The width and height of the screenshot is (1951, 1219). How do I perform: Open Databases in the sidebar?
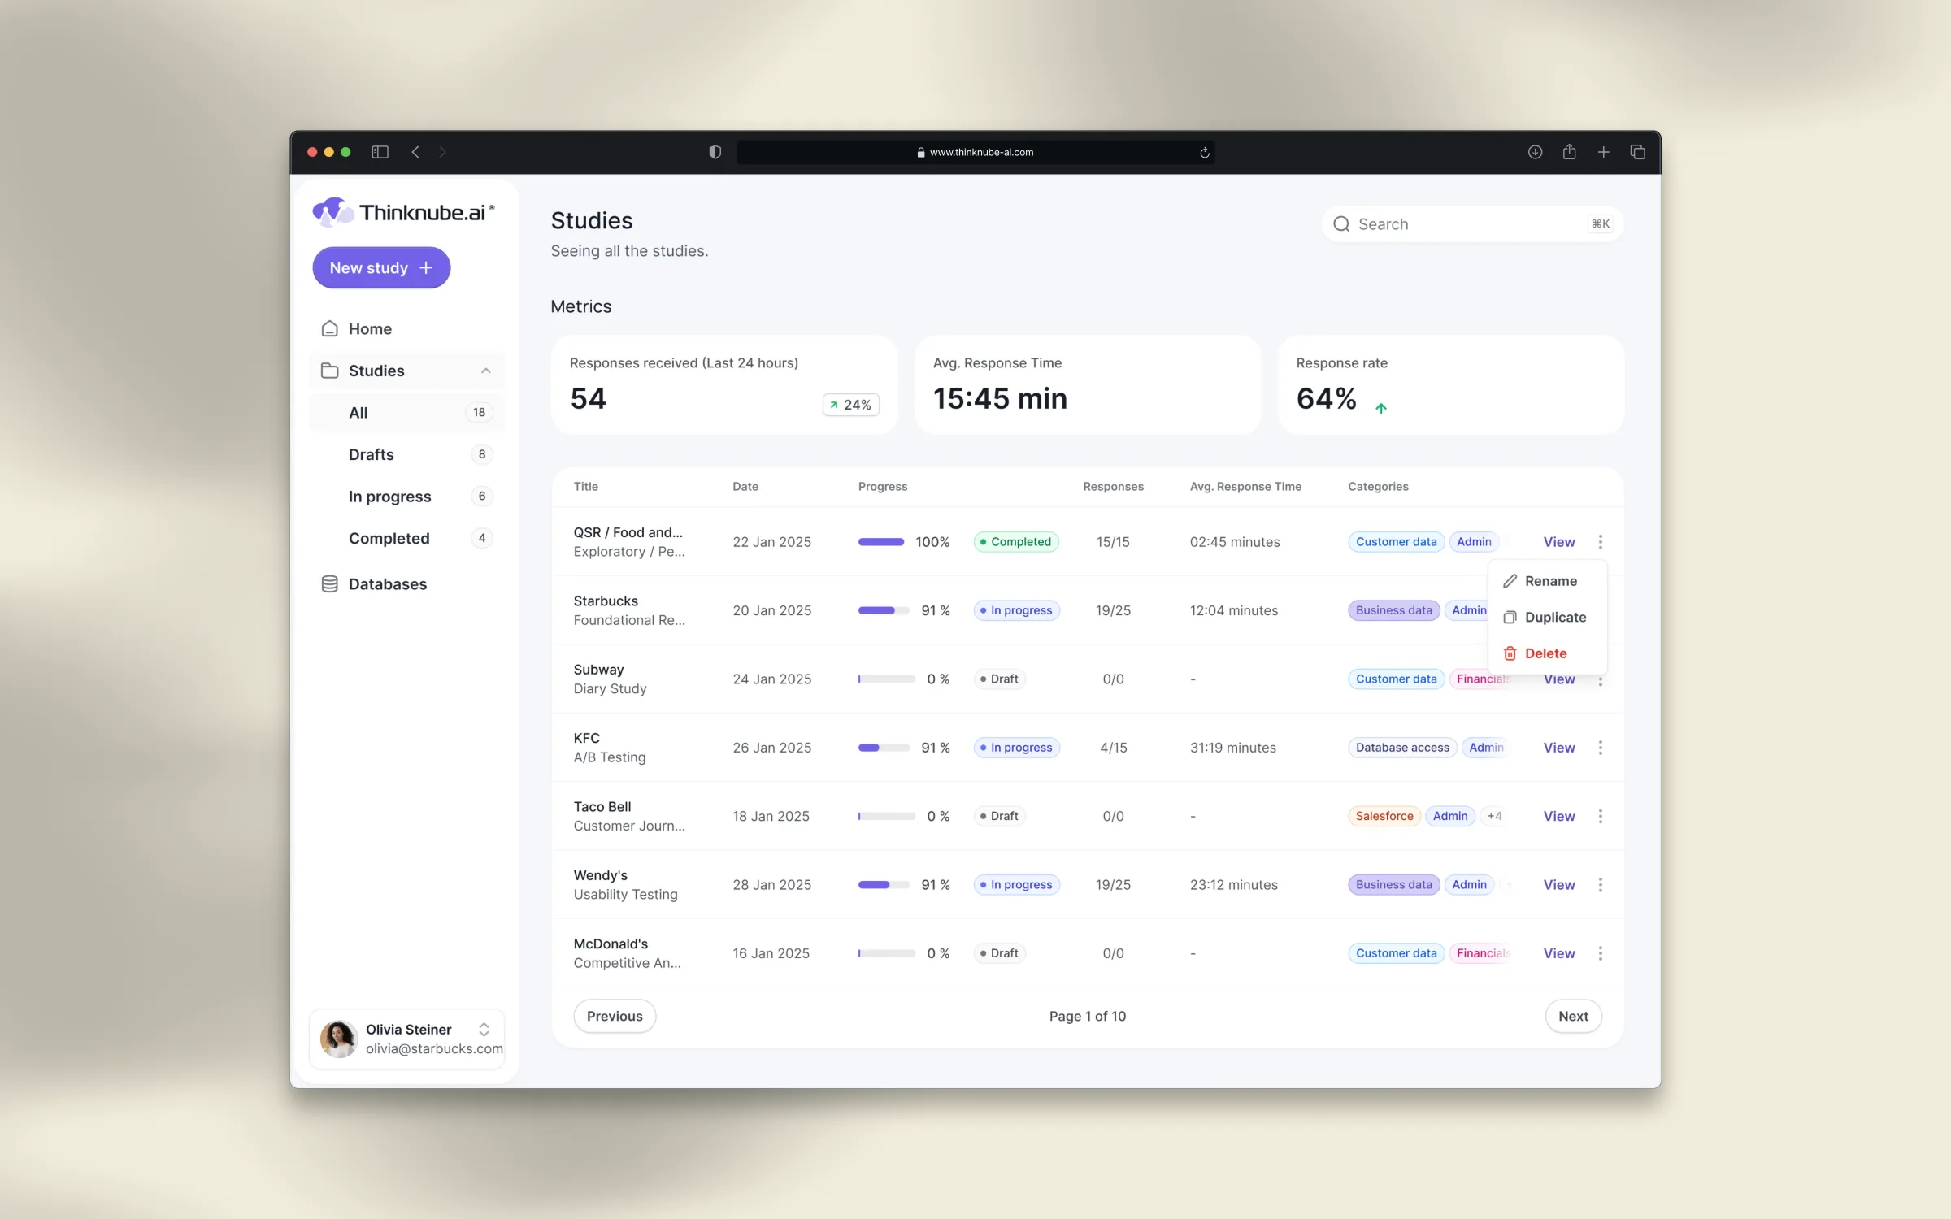coord(406,584)
